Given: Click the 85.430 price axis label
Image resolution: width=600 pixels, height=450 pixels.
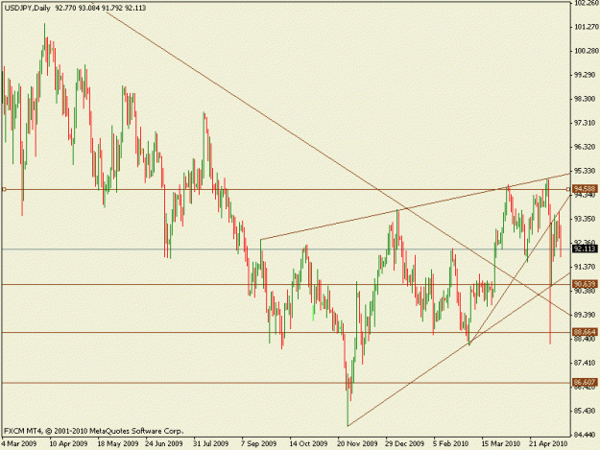Looking at the screenshot, I should [586, 411].
